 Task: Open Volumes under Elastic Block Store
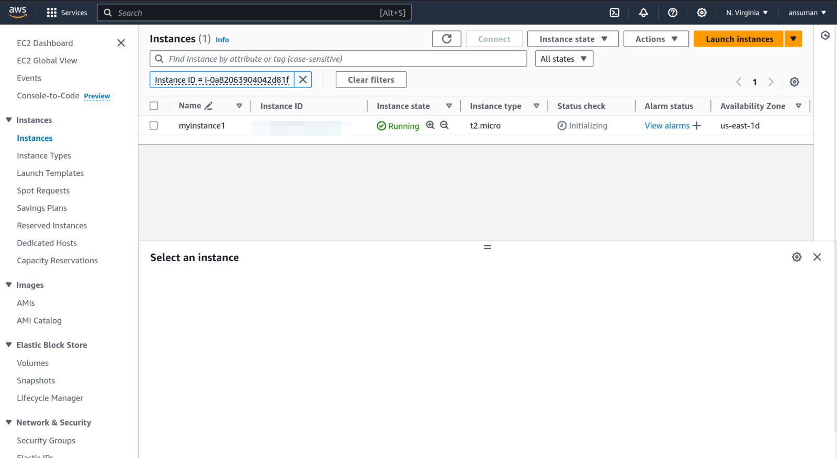pos(32,363)
